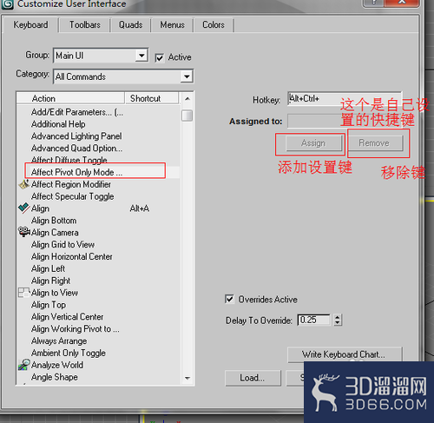Screen dimensions: 434x423
Task: Switch to the Quads tab
Action: [130, 25]
